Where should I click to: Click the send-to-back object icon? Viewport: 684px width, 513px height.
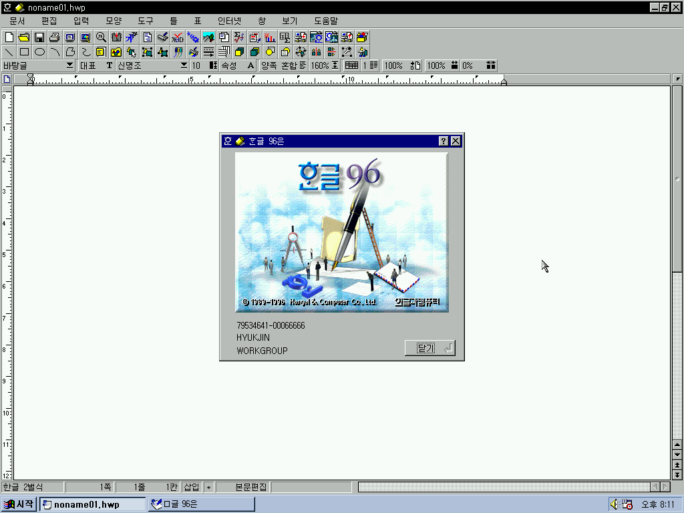(254, 52)
